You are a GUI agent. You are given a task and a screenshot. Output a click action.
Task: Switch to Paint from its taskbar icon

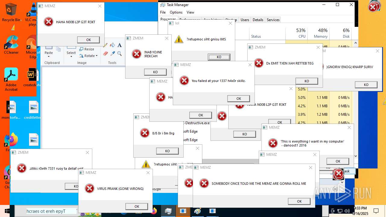click(x=198, y=211)
